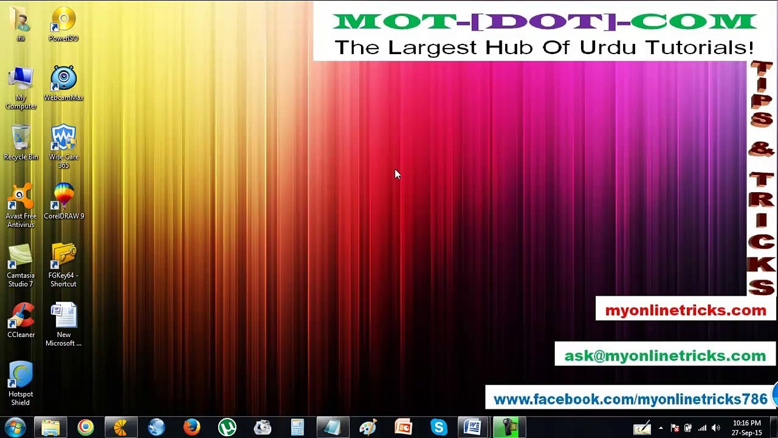Viewport: 778px width, 438px height.
Task: Launch PowerISO from the desktop
Action: [63, 24]
